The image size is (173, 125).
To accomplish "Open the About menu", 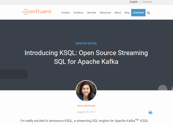I will coord(118,13).
